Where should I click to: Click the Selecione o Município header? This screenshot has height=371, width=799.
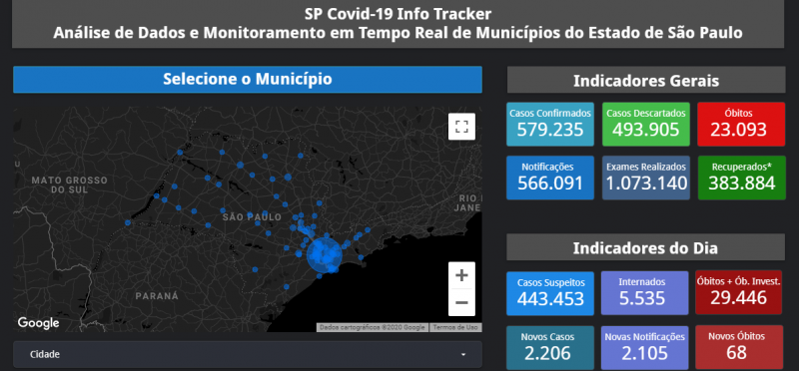247,80
